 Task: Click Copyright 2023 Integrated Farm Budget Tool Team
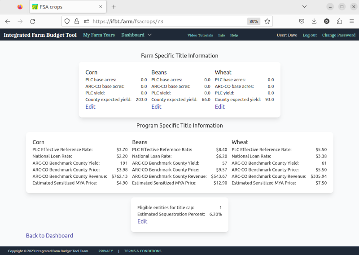pos(48,251)
